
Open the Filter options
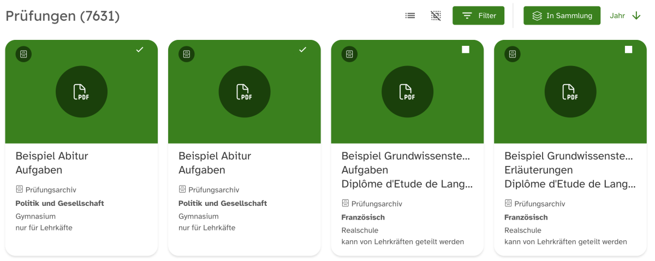[478, 16]
